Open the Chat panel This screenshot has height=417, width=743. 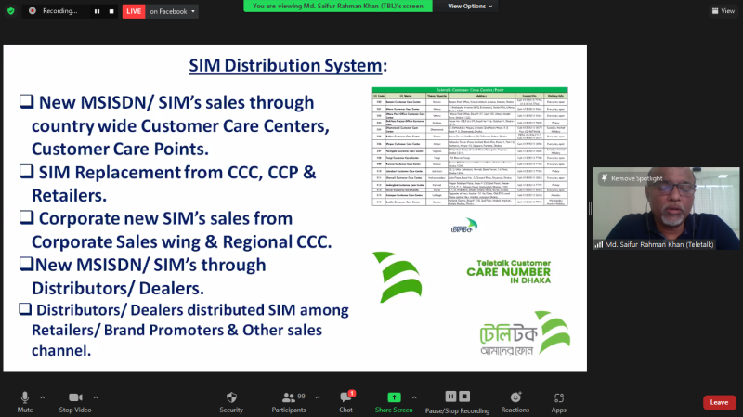345,397
